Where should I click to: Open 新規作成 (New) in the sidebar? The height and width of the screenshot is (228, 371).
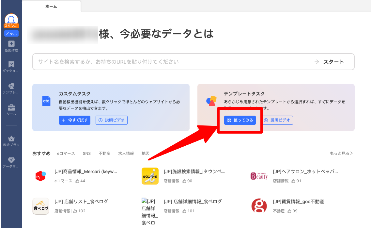click(11, 46)
